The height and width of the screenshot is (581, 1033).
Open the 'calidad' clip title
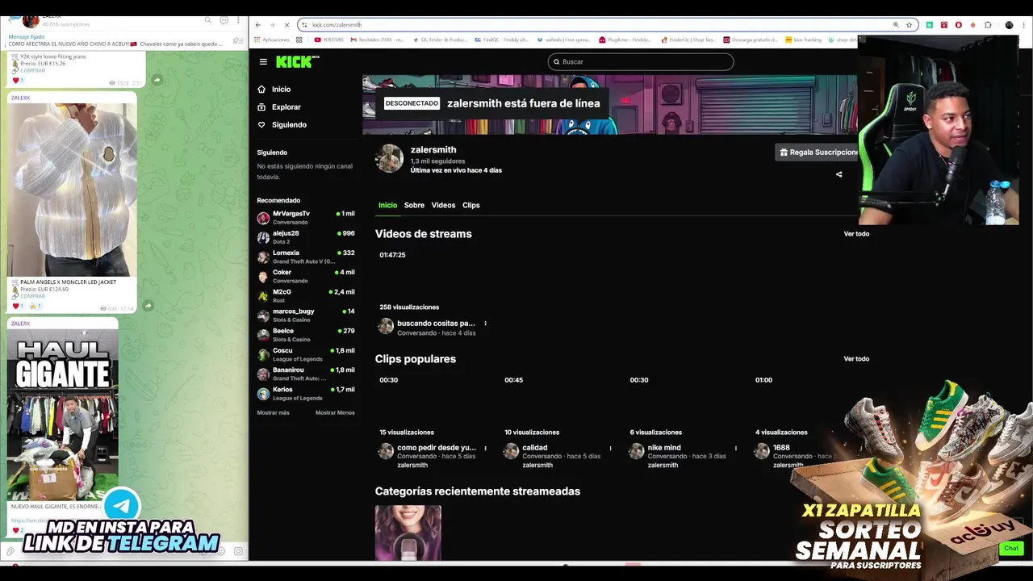tap(534, 448)
